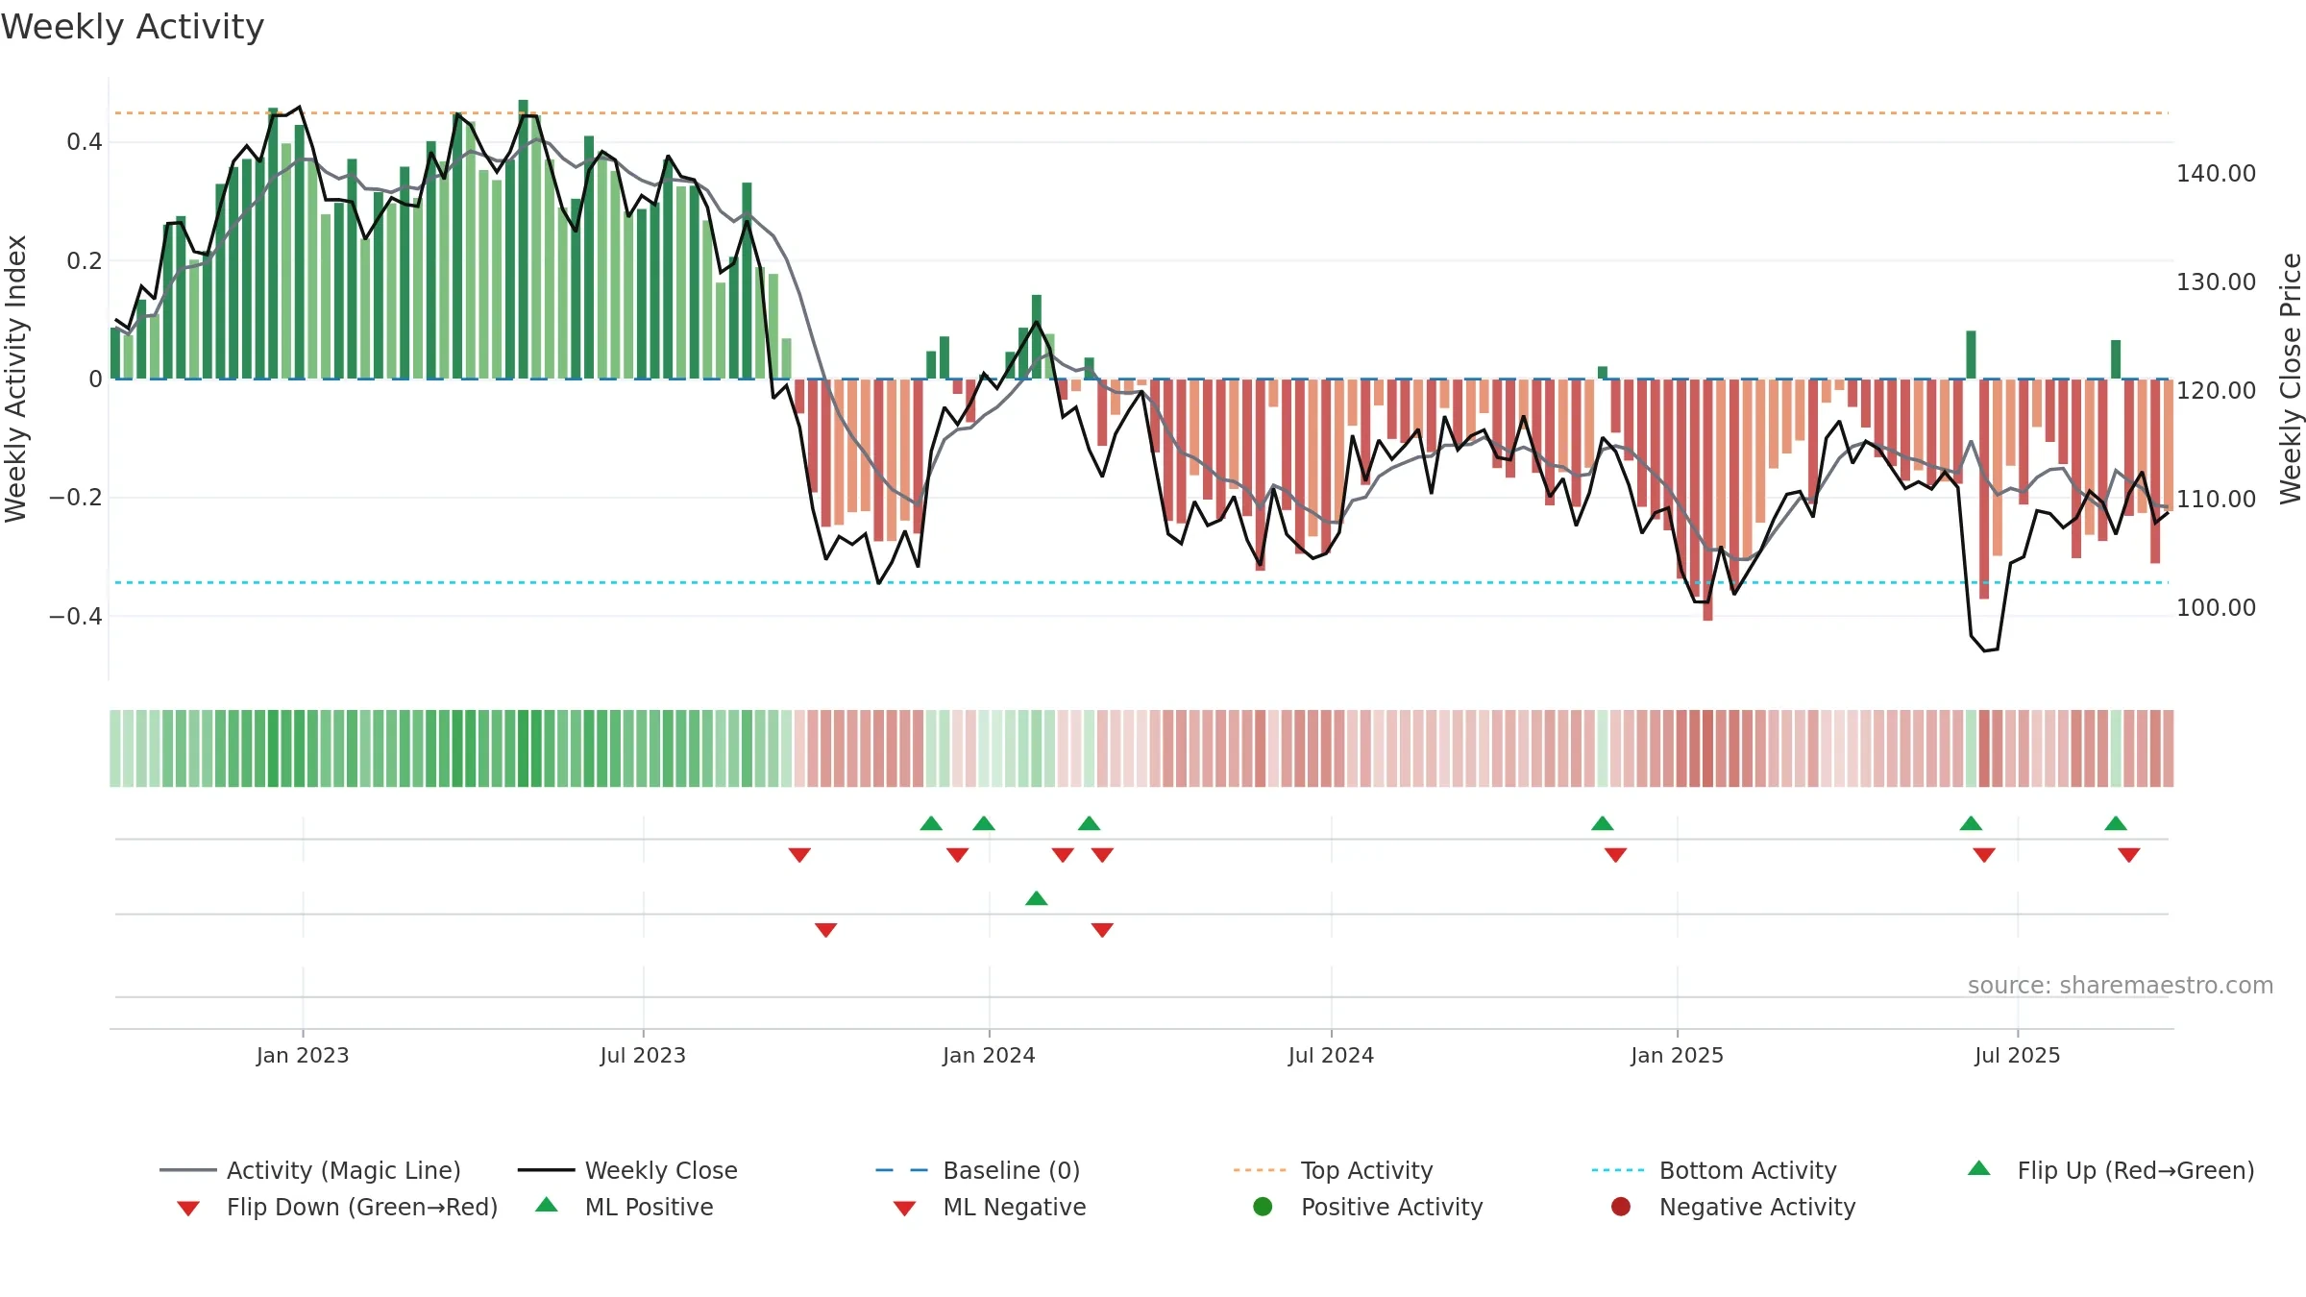Toggle the ML Negative legend entry
Screen dimensions: 2306x1297
(990, 1207)
